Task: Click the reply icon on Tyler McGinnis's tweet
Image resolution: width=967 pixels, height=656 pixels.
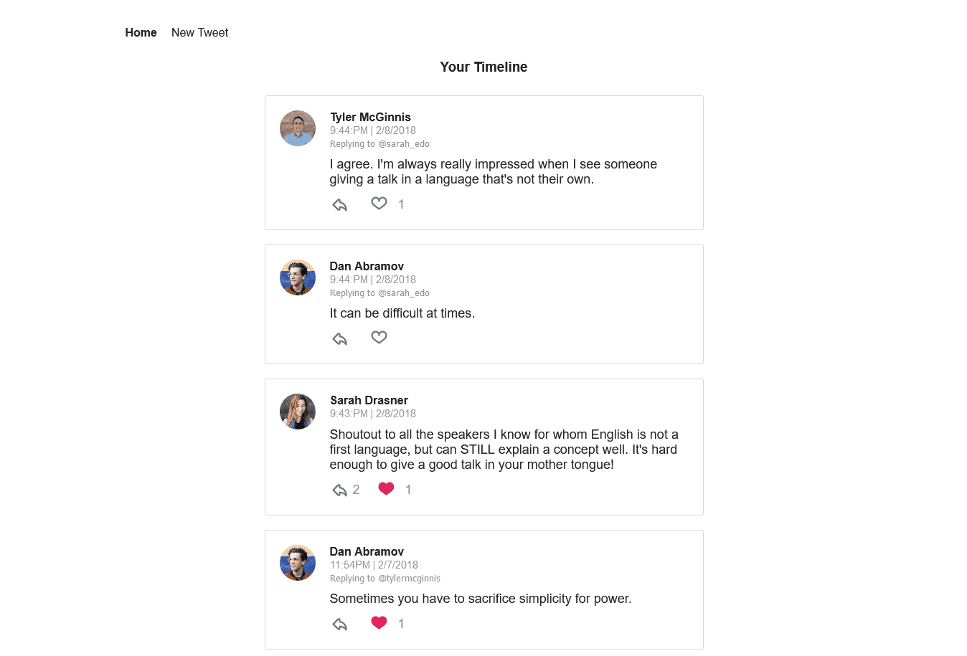Action: 339,204
